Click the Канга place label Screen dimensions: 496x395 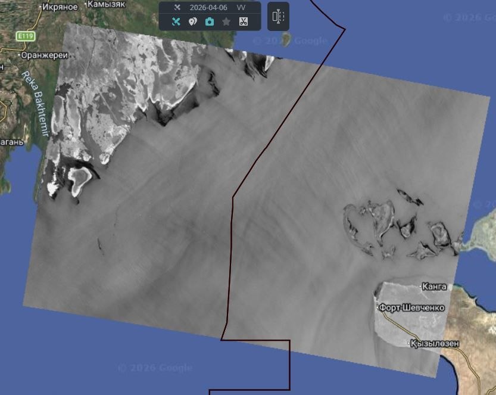click(434, 287)
